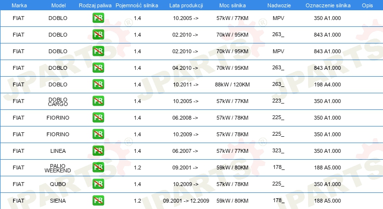The height and width of the screenshot is (209, 383).
Task: Click the fuel icon in the FIORINO 10.2009 row
Action: click(98, 134)
